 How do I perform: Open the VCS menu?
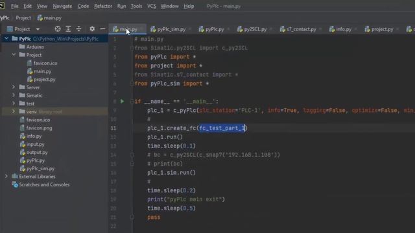(151, 6)
